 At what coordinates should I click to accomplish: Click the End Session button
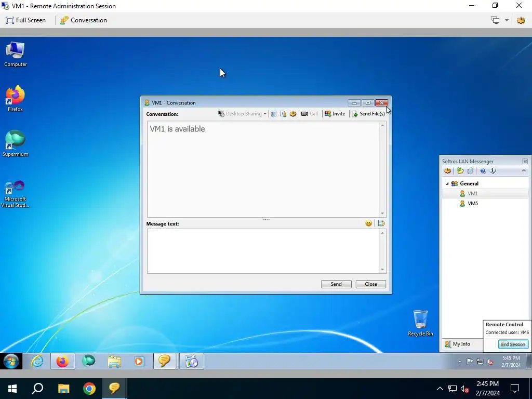(513, 344)
